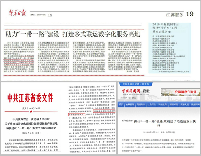Switch to the 旅游大观 tab
This screenshot has width=201, height=156.
(184, 104)
